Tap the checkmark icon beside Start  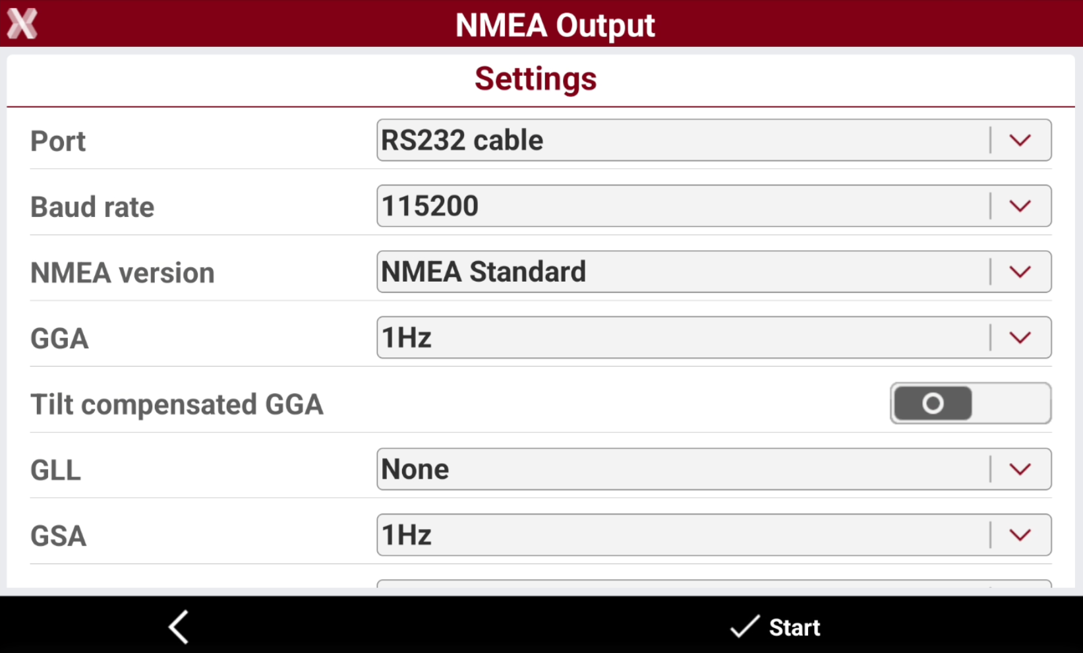coord(745,627)
